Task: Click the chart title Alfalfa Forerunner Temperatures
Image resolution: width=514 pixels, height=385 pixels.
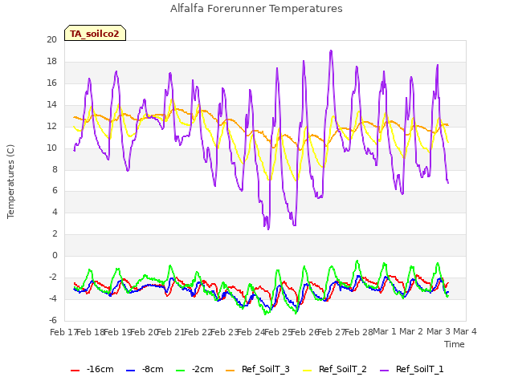Action: 256,9
